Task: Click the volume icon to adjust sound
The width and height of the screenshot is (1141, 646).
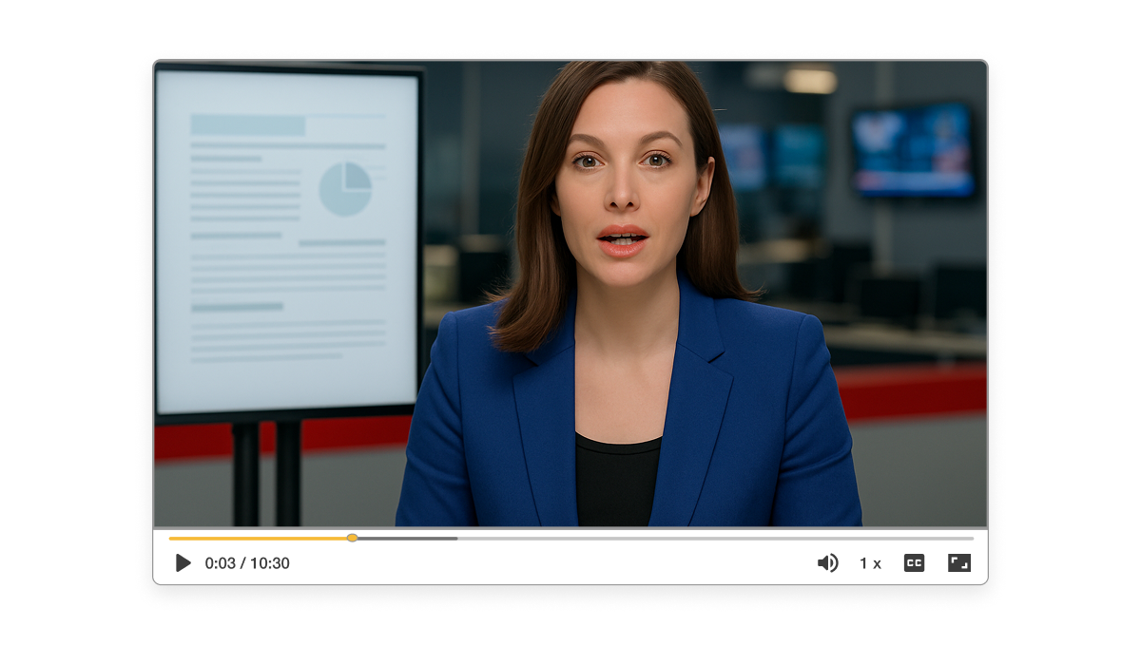Action: click(826, 562)
